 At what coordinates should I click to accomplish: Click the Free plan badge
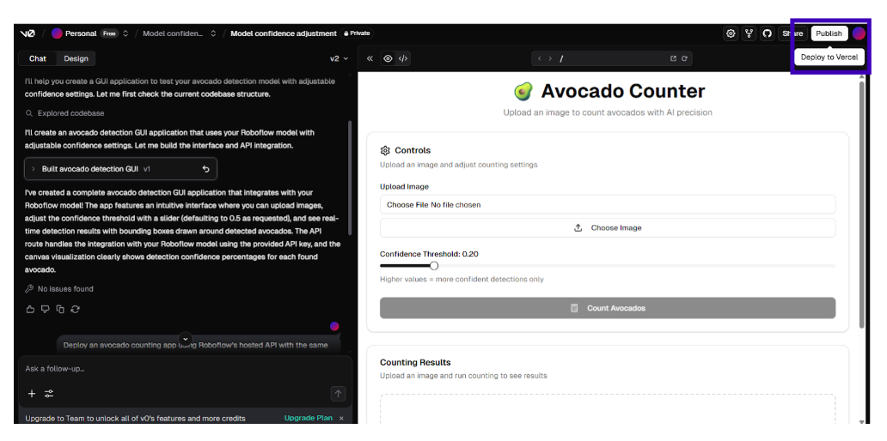[x=109, y=33]
